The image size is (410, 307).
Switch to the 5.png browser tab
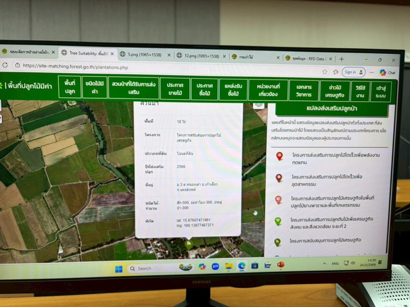(145, 55)
